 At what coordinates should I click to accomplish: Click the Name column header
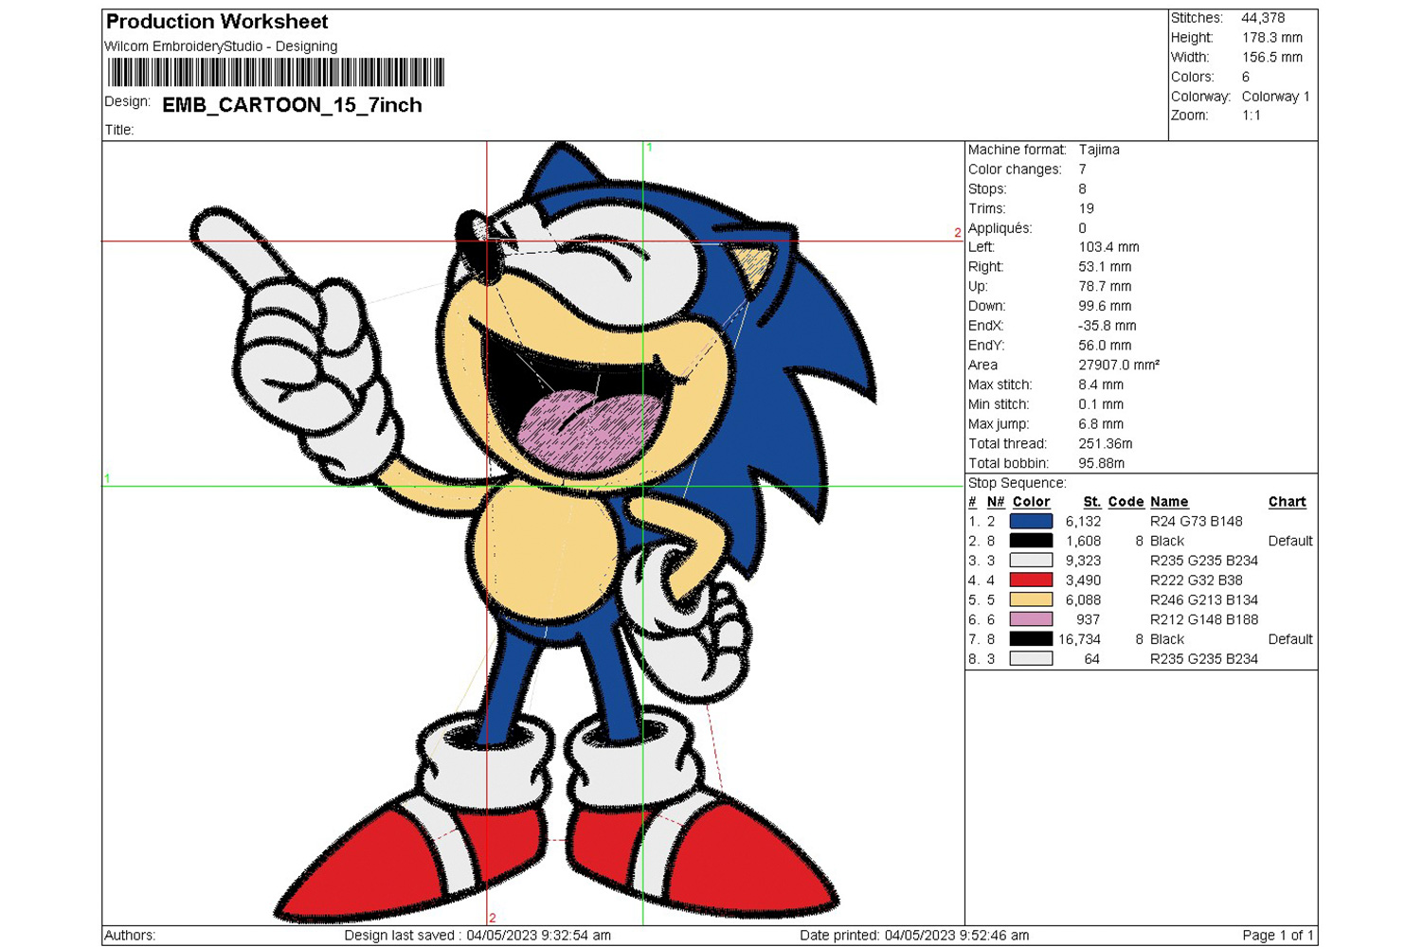[1168, 502]
